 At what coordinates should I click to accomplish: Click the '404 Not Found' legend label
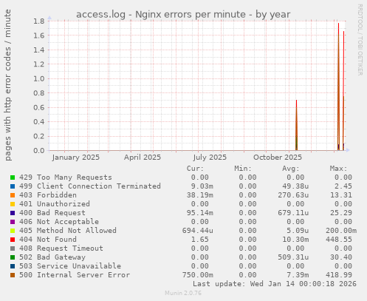[48, 240]
